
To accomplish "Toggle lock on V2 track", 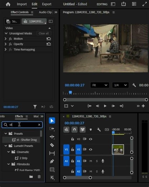I will pos(72,139).
